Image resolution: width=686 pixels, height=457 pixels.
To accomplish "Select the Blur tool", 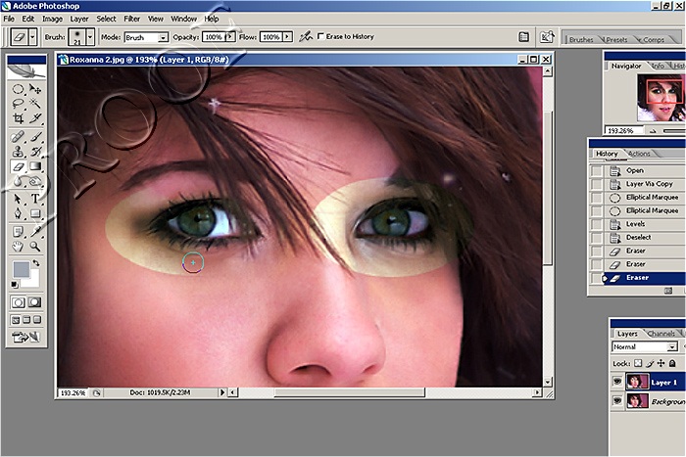I will point(18,181).
